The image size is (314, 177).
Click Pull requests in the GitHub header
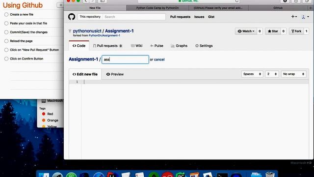(180, 17)
